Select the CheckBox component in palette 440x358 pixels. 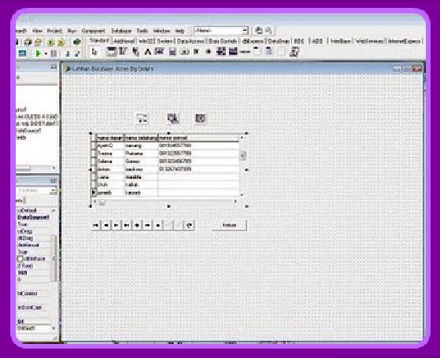(197, 52)
